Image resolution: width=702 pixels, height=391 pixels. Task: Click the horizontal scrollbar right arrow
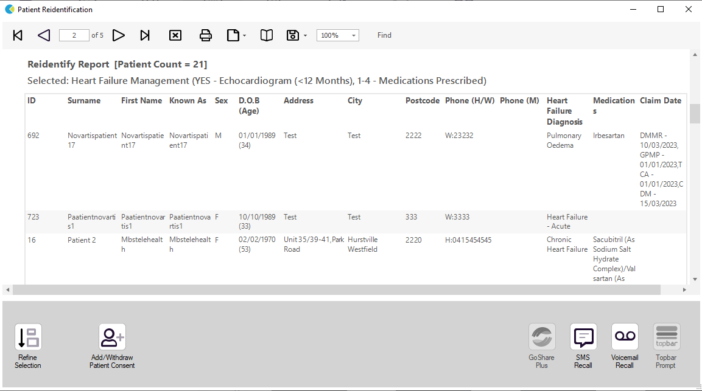click(684, 290)
